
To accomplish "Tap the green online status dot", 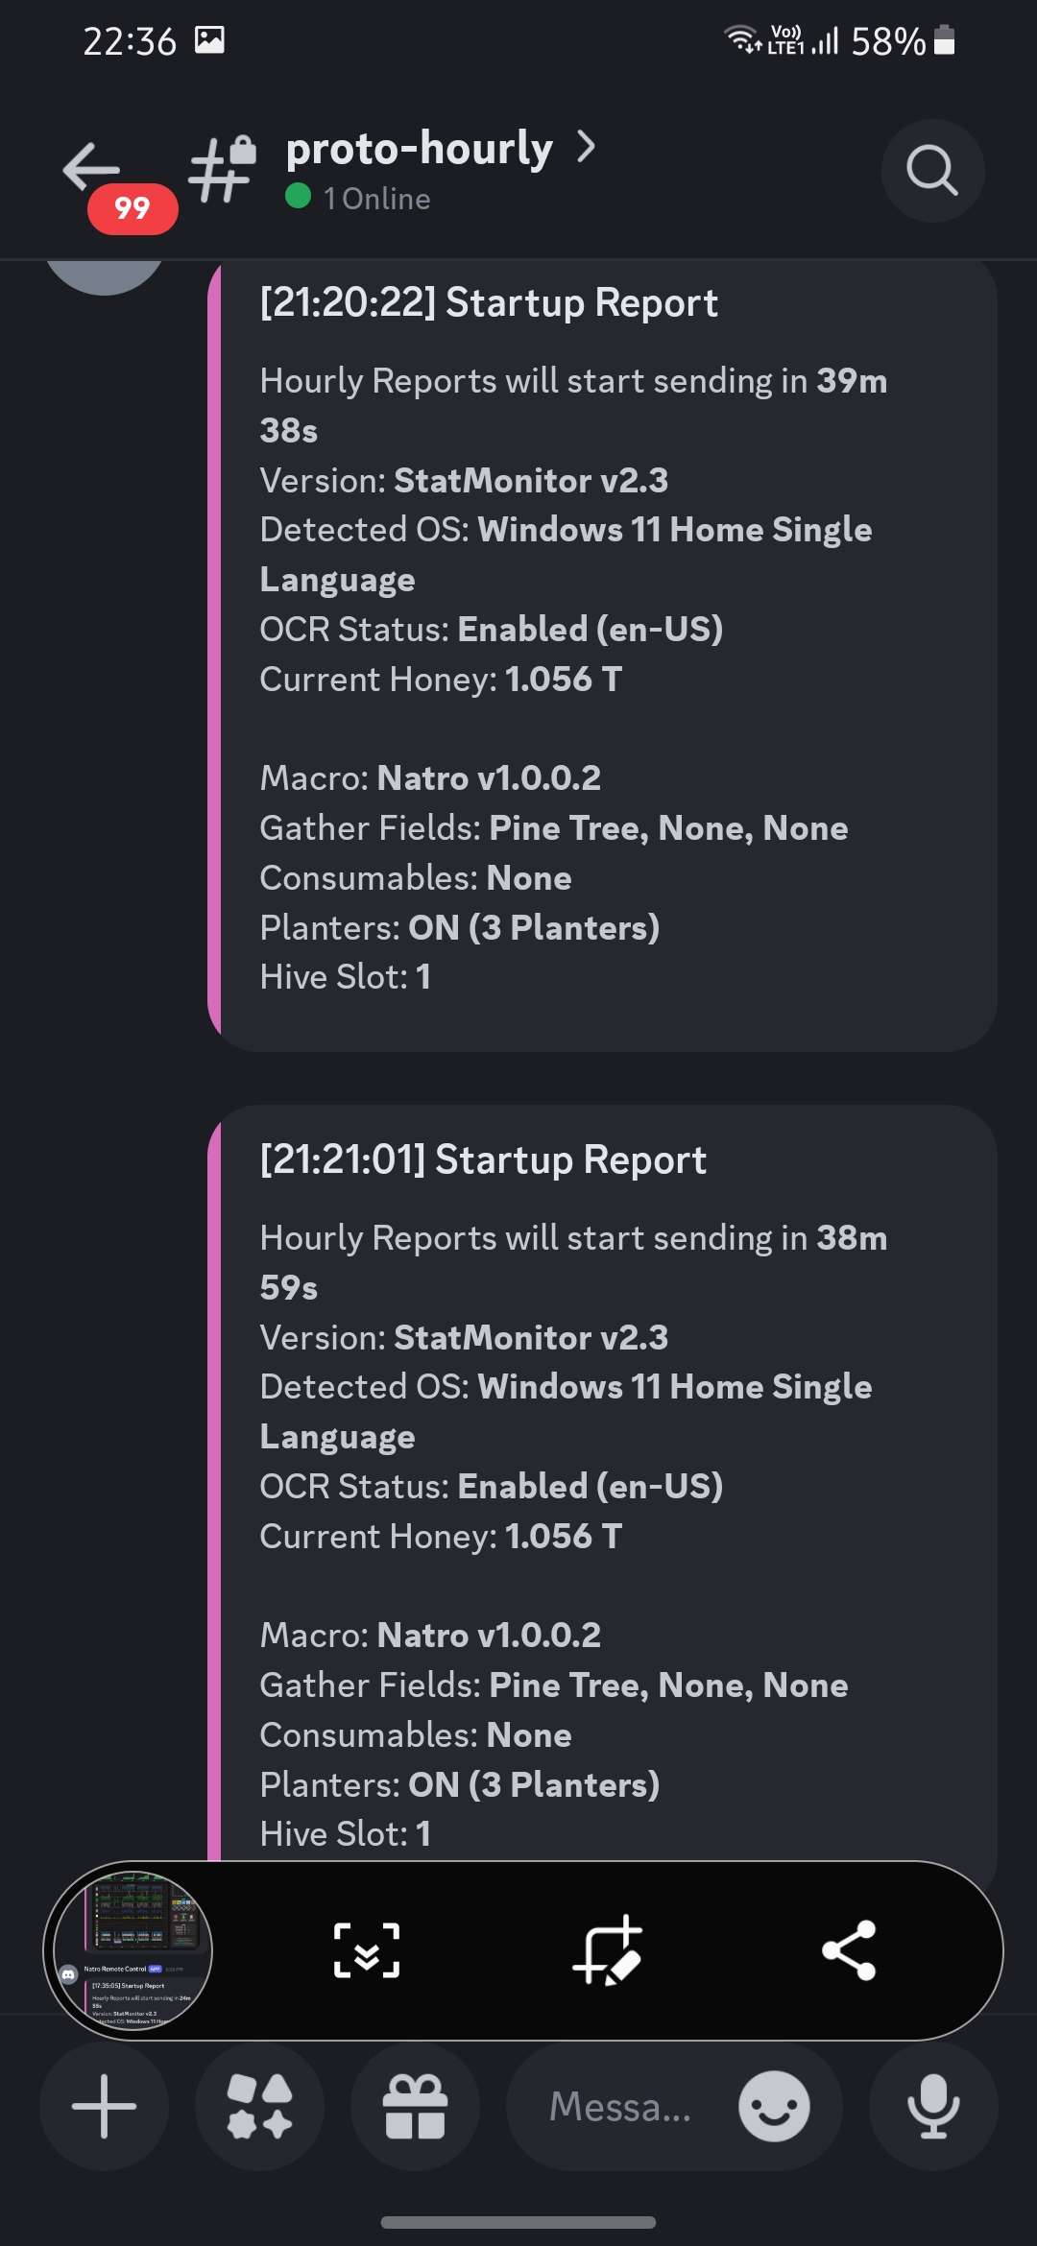I will [x=299, y=199].
